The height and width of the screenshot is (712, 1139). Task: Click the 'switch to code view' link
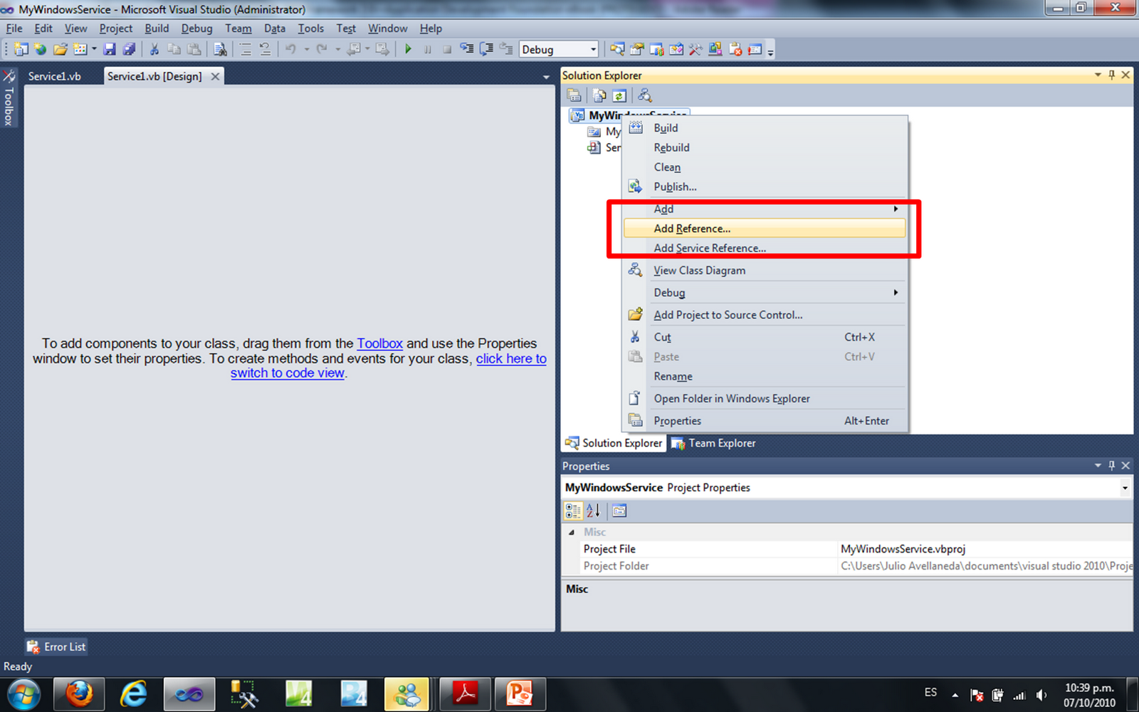287,372
